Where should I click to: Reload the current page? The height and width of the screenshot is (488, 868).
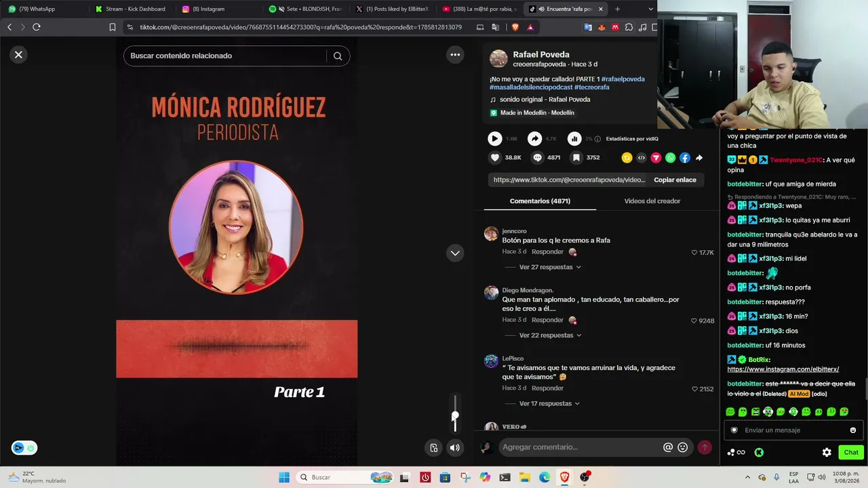37,27
